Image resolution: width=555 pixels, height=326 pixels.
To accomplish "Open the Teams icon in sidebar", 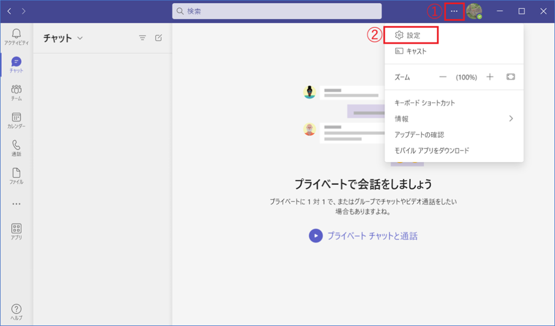I will point(16,90).
